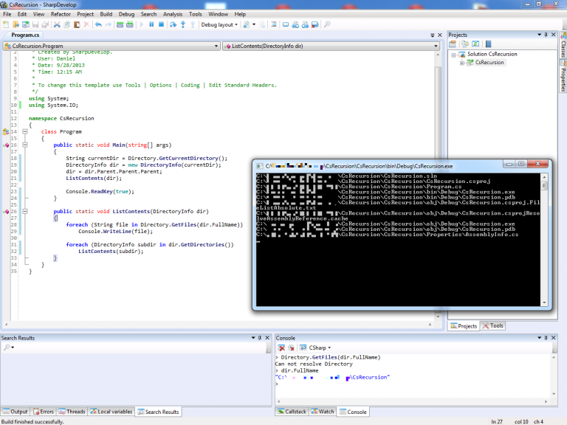Image resolution: width=567 pixels, height=425 pixels.
Task: Switch to the Errors tab
Action: 44,412
